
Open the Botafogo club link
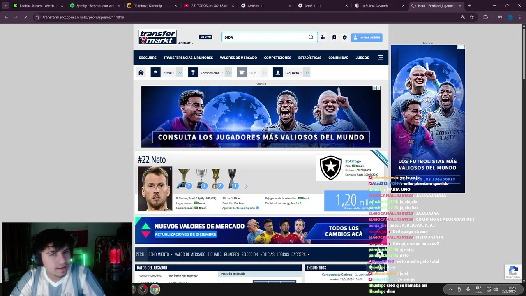[x=353, y=161]
